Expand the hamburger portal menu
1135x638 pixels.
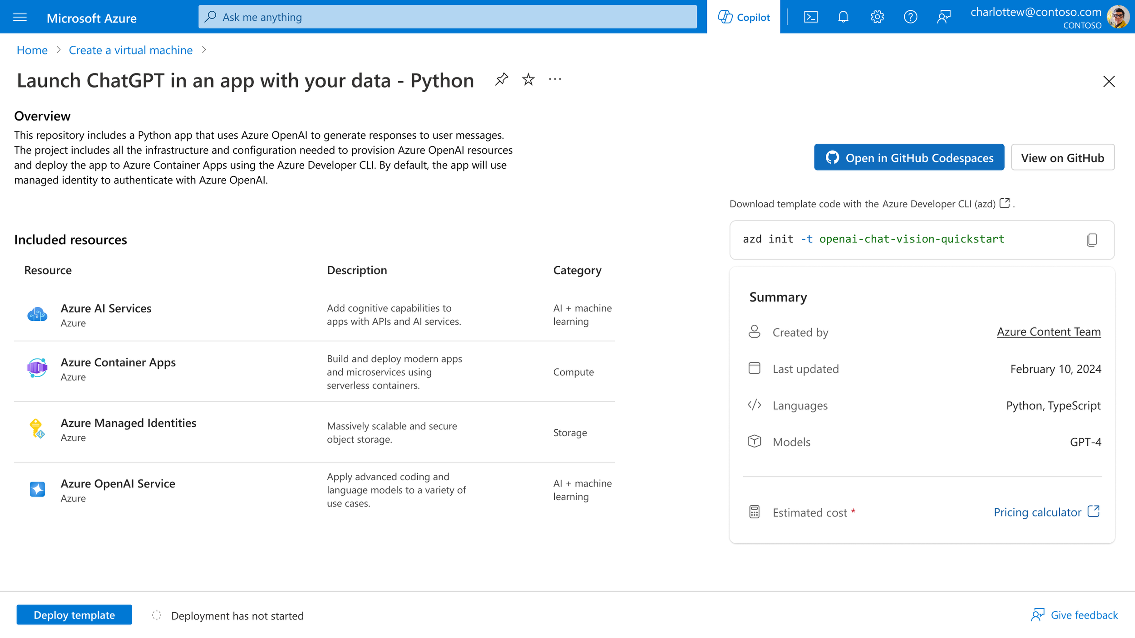[19, 17]
